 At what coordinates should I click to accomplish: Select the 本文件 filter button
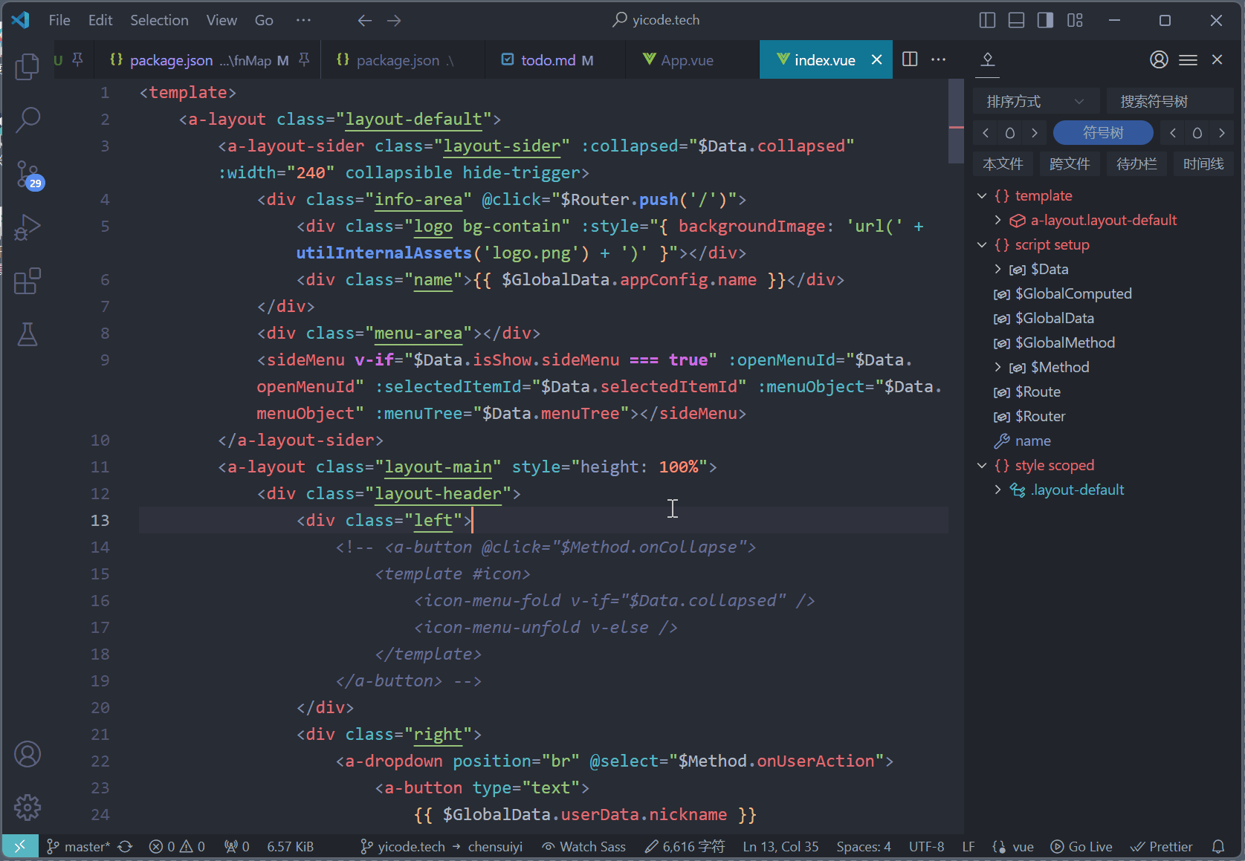coord(1003,164)
